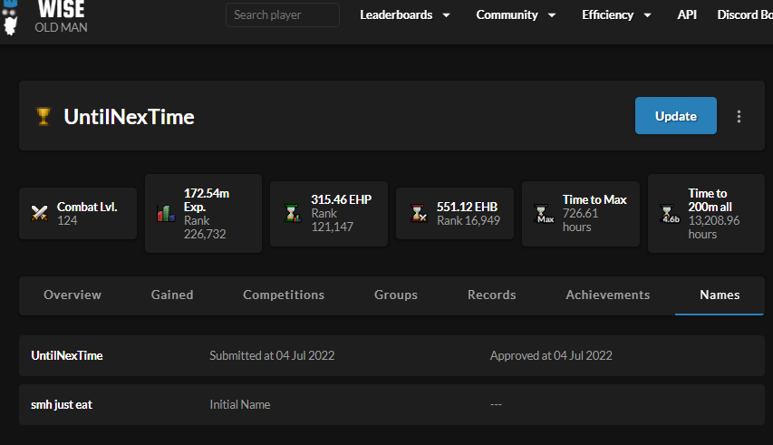Click the WISE OLD MAN site title
This screenshot has height=445, width=773.
[x=61, y=16]
